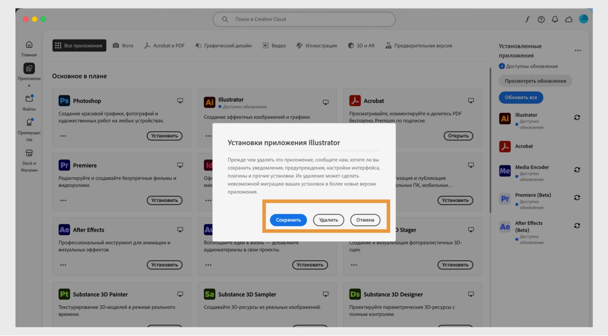
Task: Click the desktop icon on the Photoshop card
Action: click(x=180, y=101)
